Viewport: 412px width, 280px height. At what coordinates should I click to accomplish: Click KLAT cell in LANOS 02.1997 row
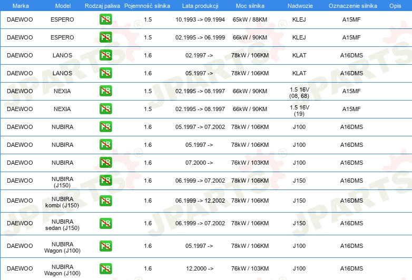(299, 55)
